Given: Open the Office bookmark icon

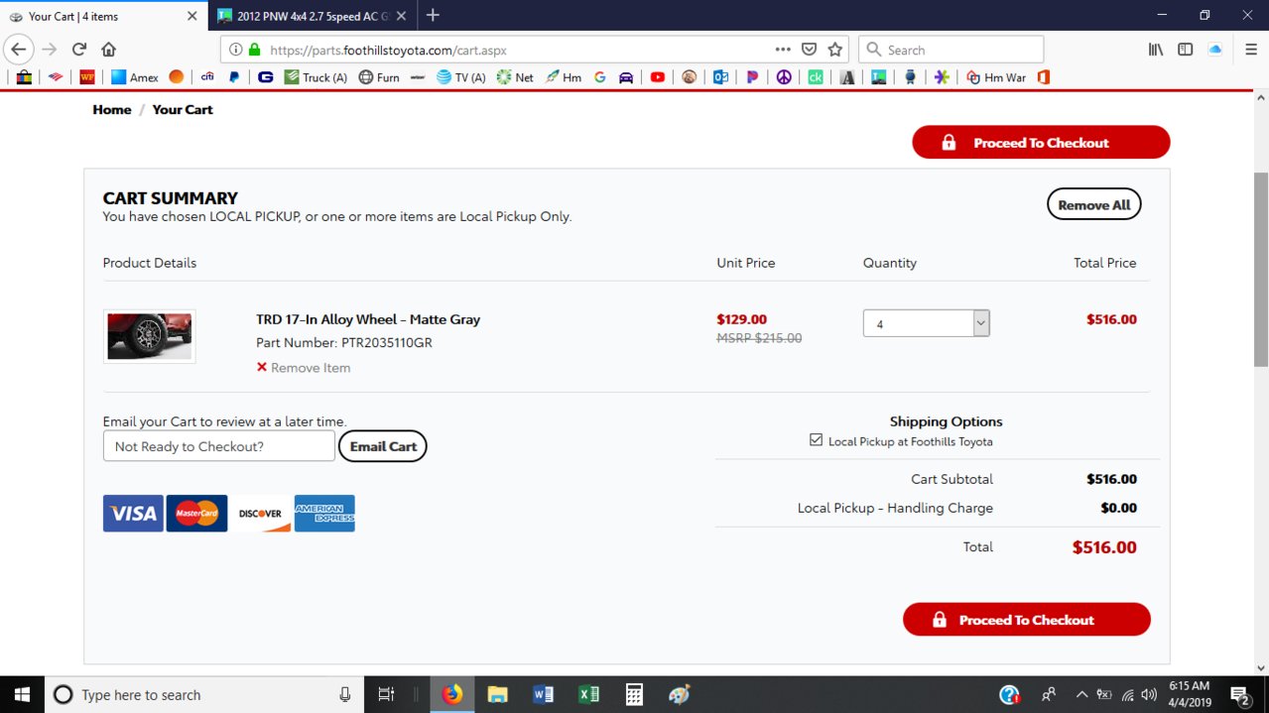Looking at the screenshot, I should click(1043, 77).
